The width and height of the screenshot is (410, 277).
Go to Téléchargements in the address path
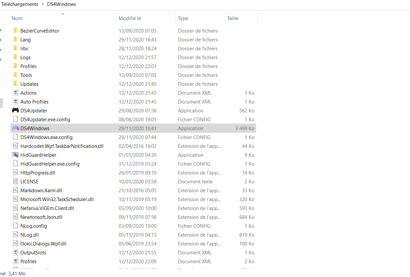coord(20,4)
